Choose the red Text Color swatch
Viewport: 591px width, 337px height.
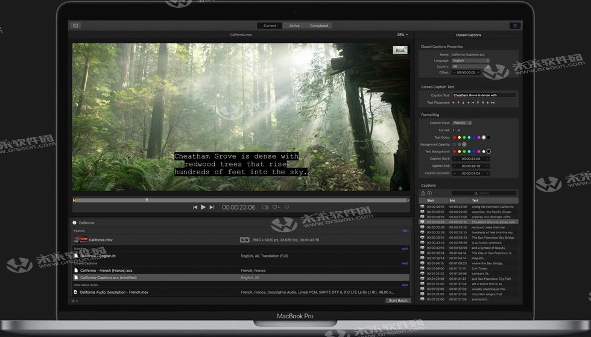[454, 137]
